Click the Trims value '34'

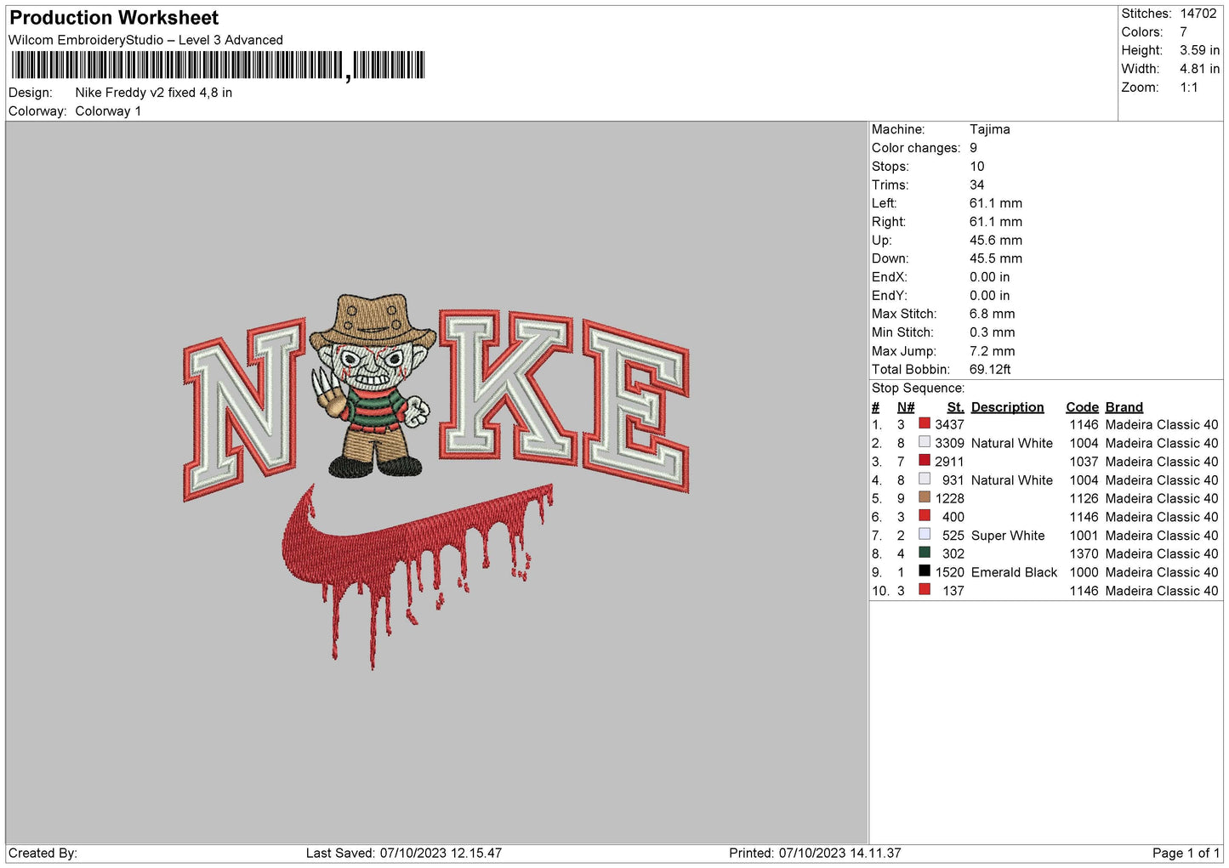pos(977,185)
